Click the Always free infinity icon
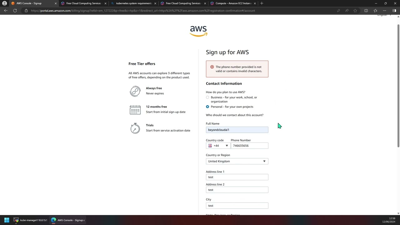This screenshot has width=400, height=225. (135, 91)
